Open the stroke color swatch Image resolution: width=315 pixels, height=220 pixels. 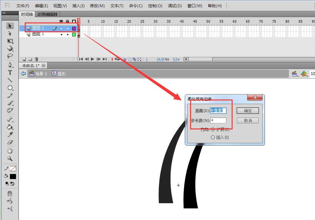tap(13, 169)
